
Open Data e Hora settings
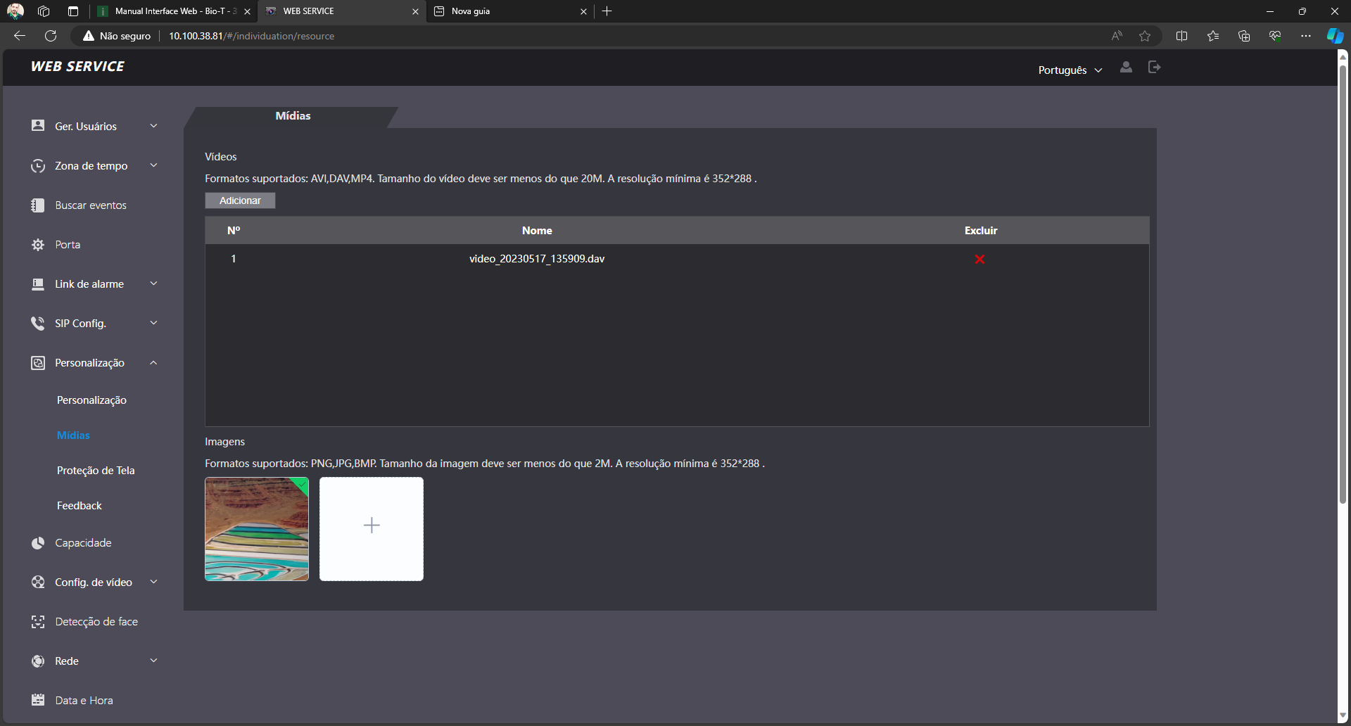click(84, 701)
